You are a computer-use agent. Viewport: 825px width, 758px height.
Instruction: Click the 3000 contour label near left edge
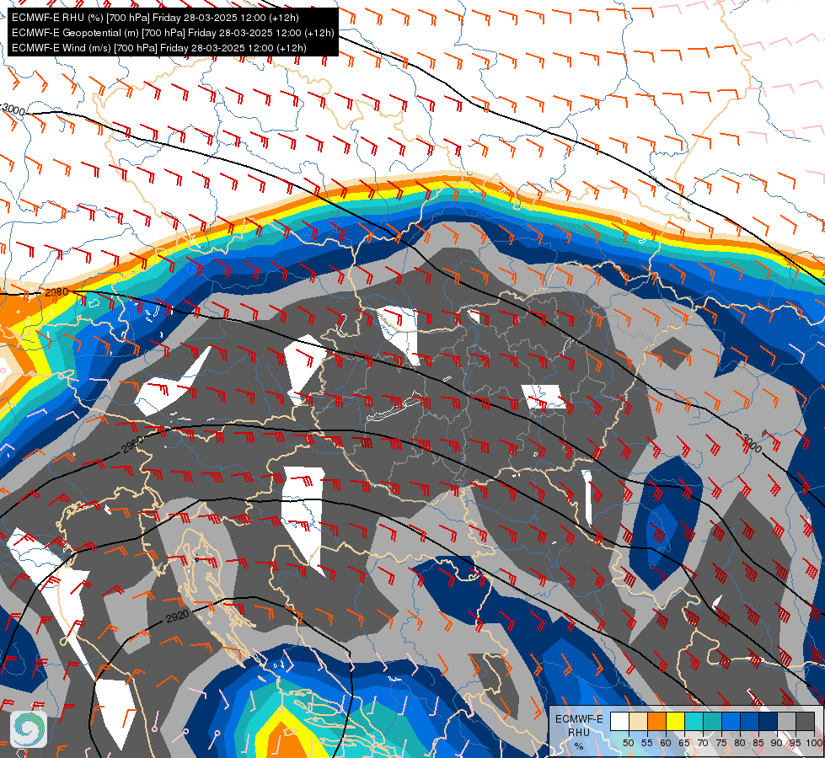coord(13,110)
